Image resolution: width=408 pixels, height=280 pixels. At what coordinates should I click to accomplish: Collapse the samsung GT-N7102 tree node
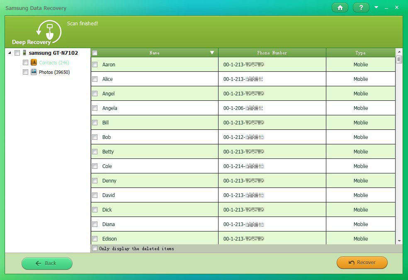coord(10,53)
